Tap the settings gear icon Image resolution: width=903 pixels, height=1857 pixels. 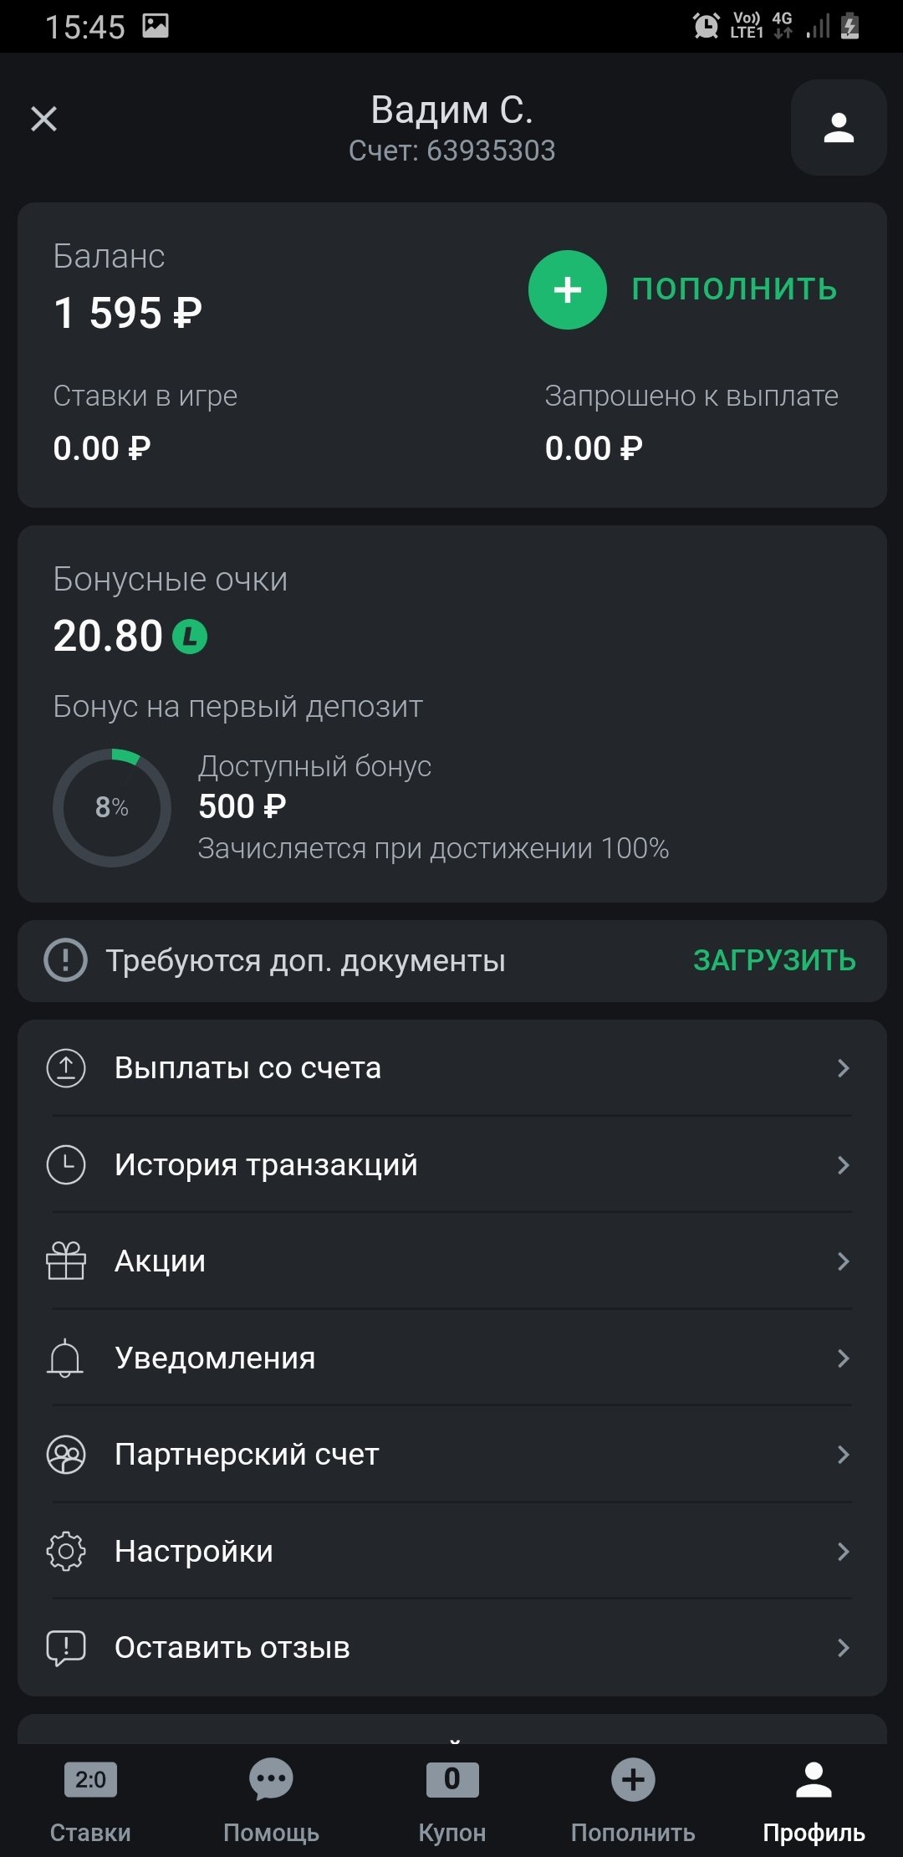tap(66, 1551)
